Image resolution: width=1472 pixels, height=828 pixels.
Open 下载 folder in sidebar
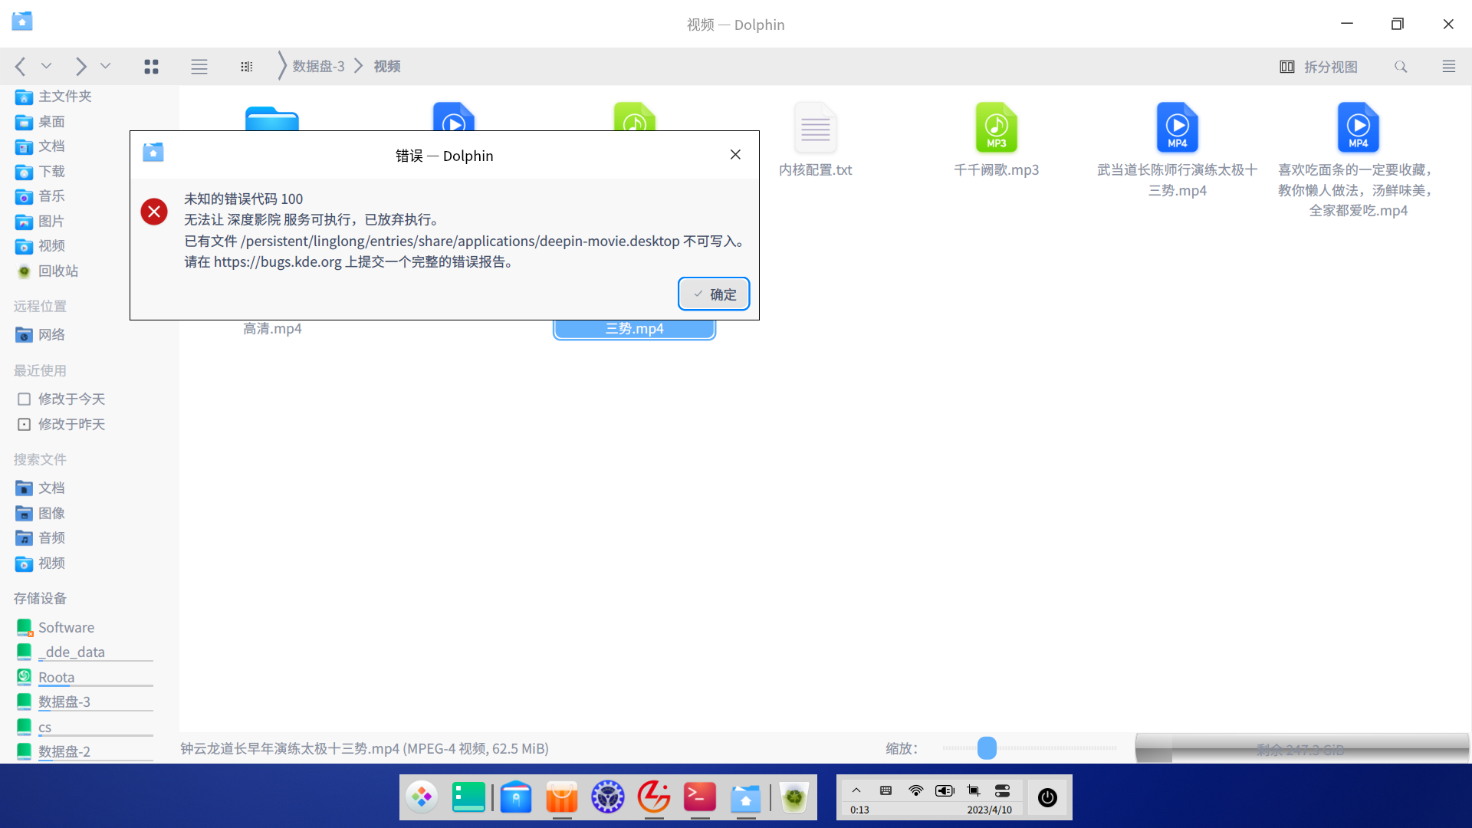click(51, 171)
